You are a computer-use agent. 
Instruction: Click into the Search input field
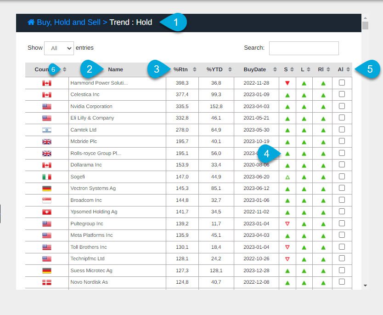tap(304, 48)
